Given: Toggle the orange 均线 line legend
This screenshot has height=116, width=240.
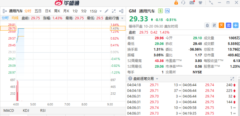Looking at the screenshot, I should point(15,18).
